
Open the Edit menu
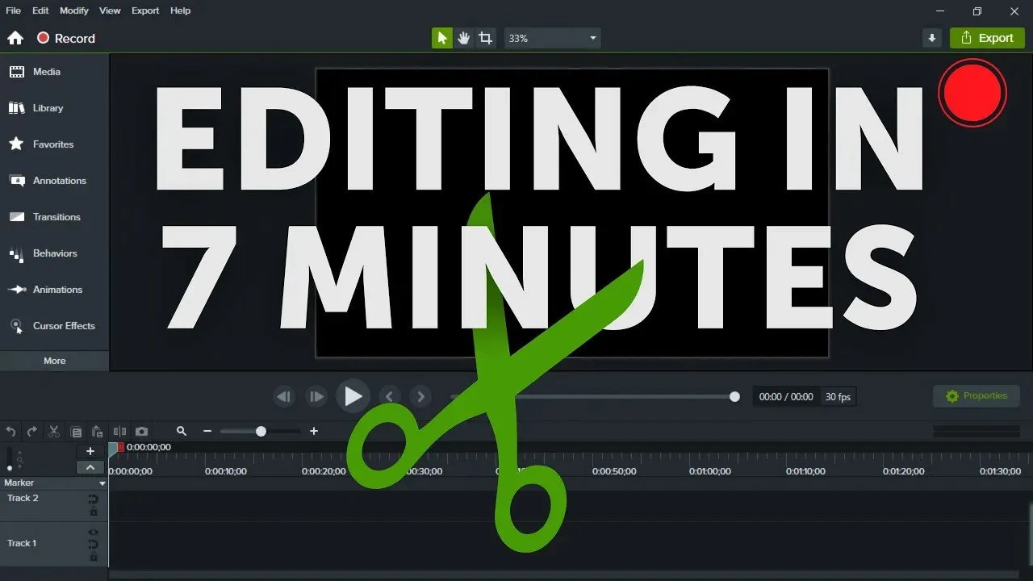pos(40,10)
